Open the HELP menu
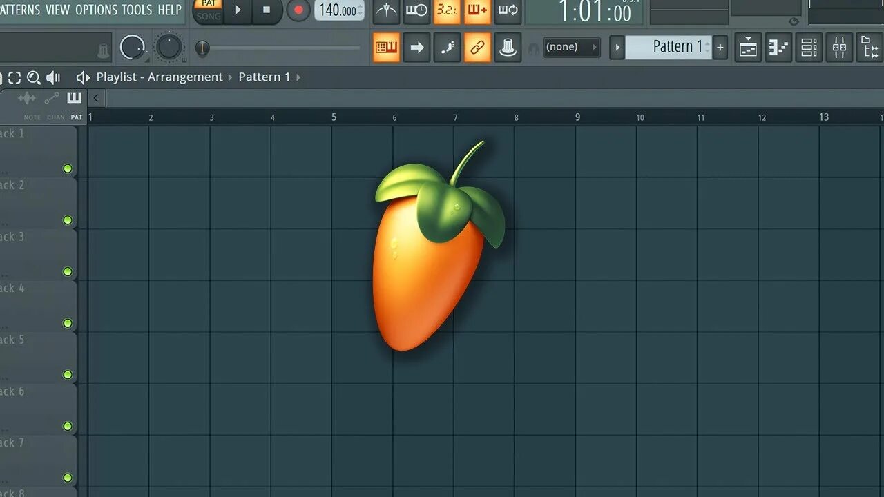884x497 pixels. [169, 10]
